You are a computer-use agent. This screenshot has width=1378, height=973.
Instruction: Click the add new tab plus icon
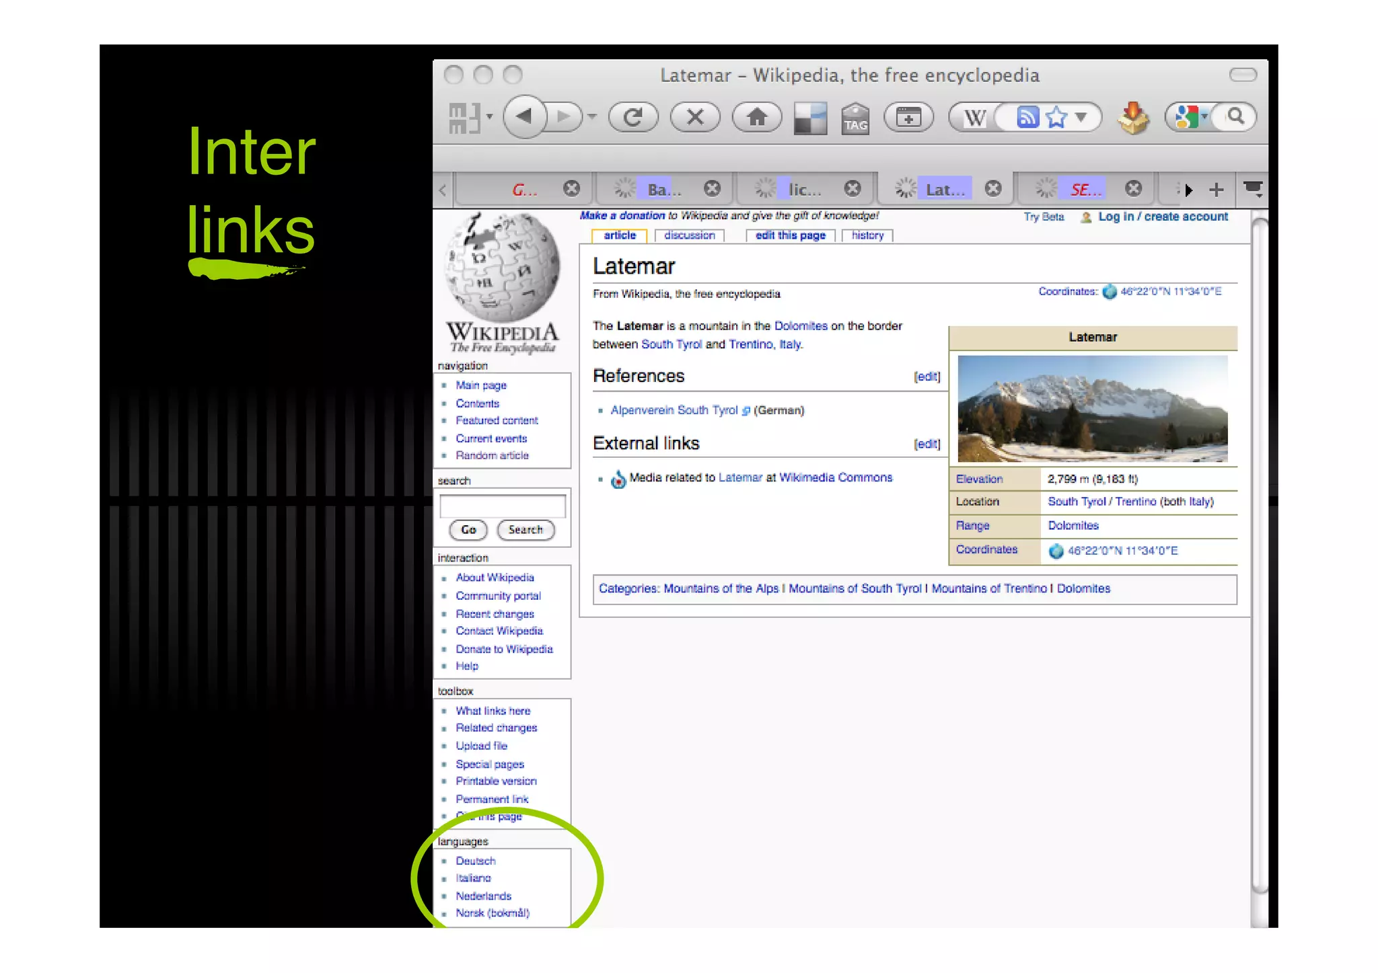[1216, 190]
